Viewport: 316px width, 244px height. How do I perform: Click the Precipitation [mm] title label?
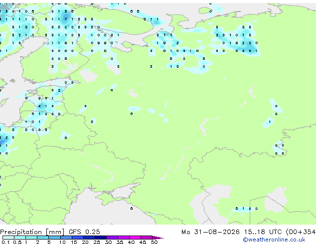tap(32, 232)
